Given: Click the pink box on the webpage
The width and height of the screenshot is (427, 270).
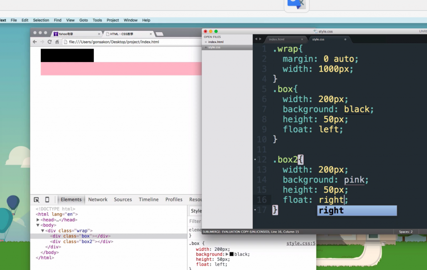Looking at the screenshot, I should 121,69.
